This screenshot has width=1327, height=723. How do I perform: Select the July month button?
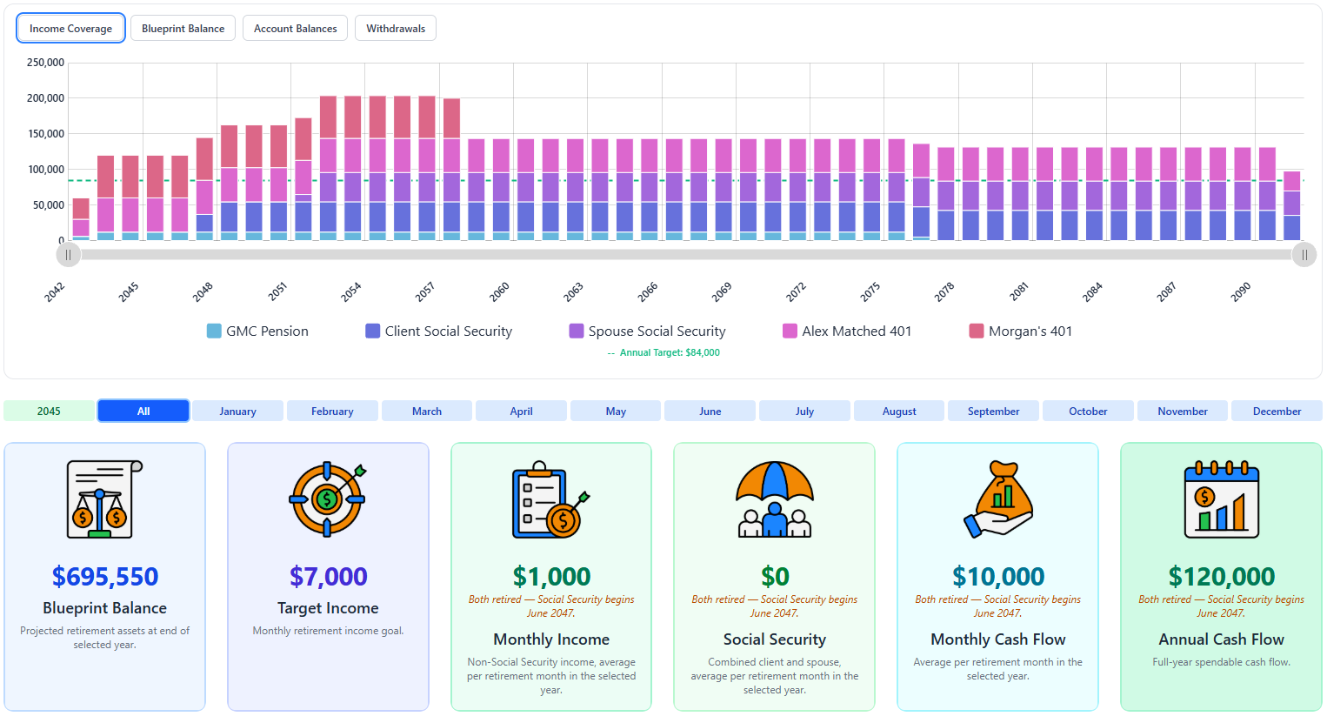click(804, 411)
